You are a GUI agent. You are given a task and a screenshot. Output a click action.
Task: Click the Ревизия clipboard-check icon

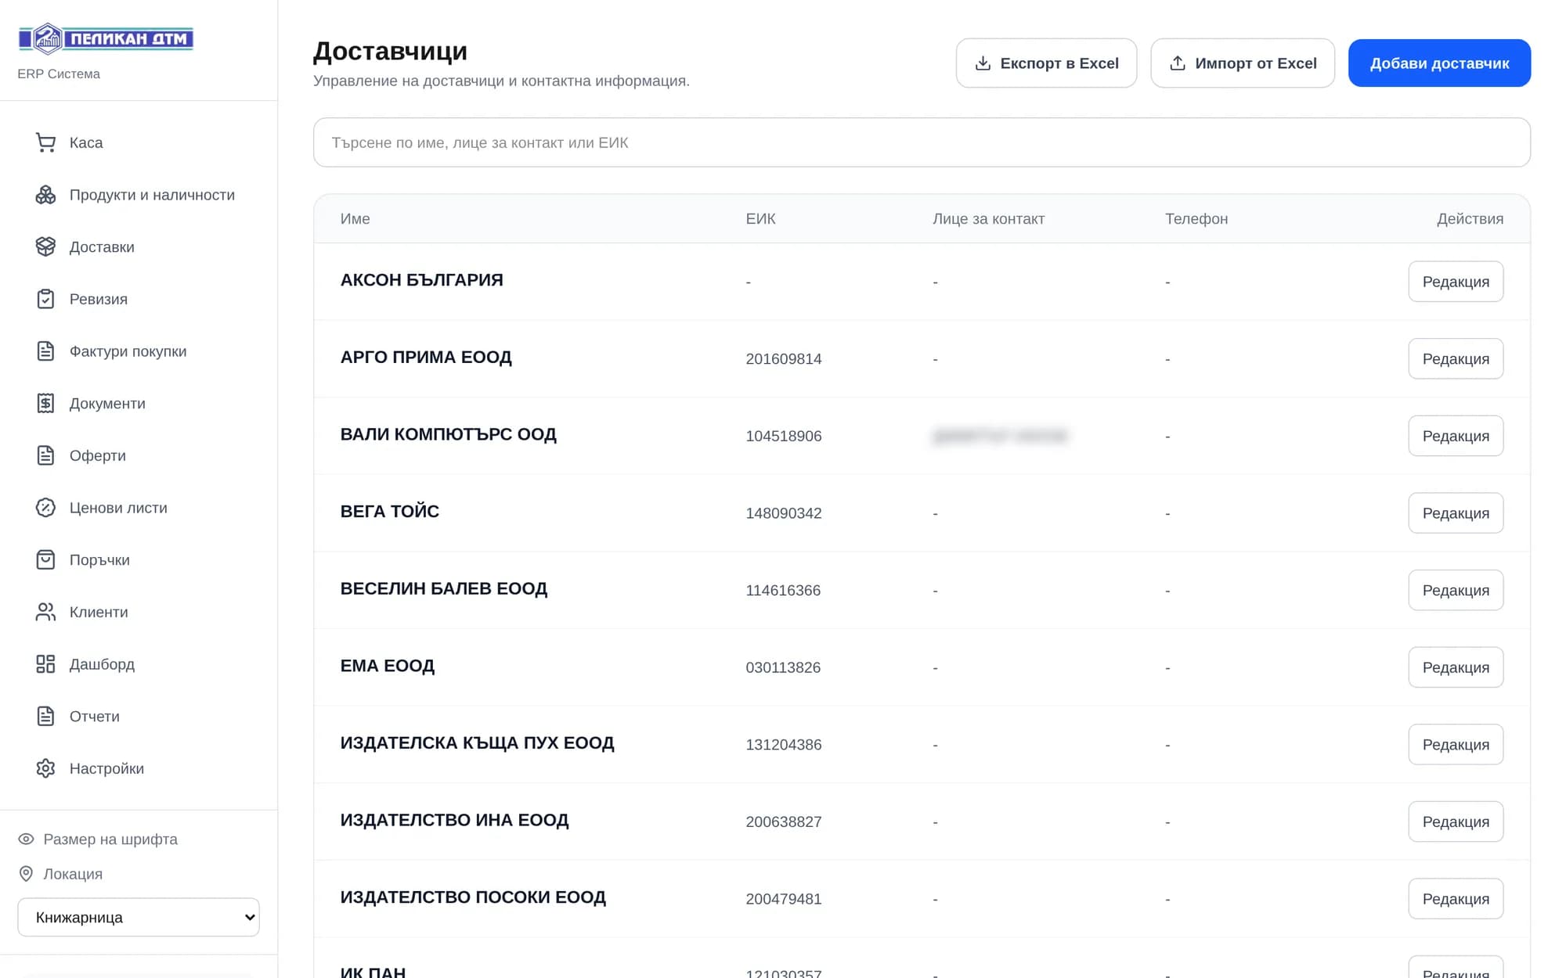[x=45, y=299]
